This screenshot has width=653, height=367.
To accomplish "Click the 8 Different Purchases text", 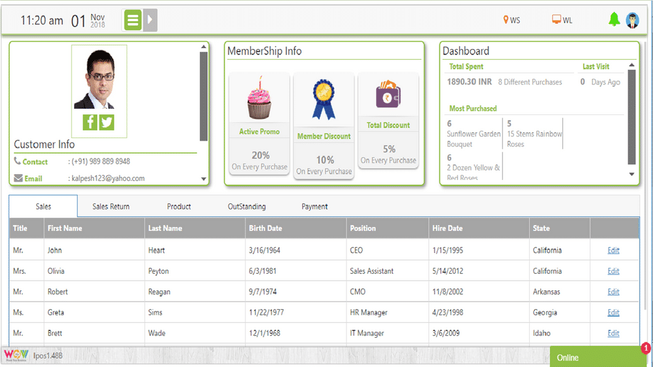I will click(530, 82).
